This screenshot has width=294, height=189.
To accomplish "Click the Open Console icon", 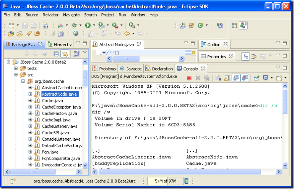I will coord(279,78).
